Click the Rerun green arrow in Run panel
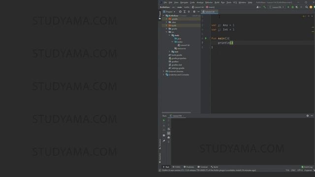The height and width of the screenshot is (177, 315). [164, 120]
